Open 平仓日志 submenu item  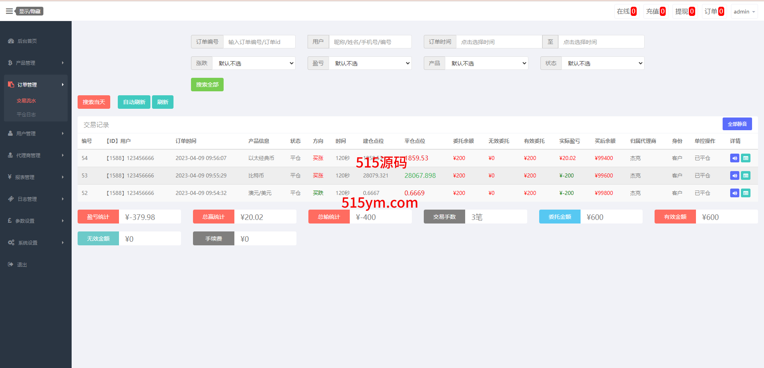pyautogui.click(x=26, y=114)
